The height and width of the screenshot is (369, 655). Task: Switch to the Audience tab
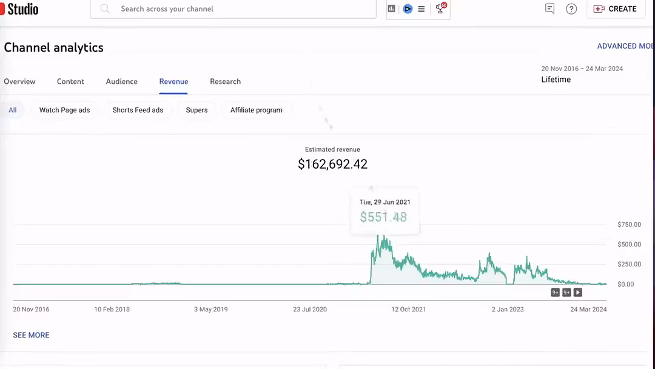[121, 81]
